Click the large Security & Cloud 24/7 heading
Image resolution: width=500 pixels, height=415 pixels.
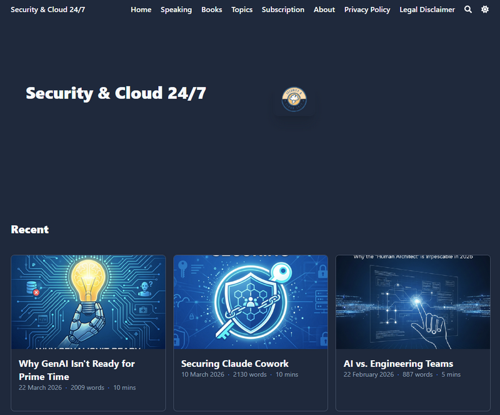coord(116,93)
